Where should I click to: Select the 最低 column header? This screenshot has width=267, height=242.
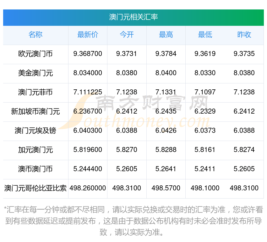point(205,35)
